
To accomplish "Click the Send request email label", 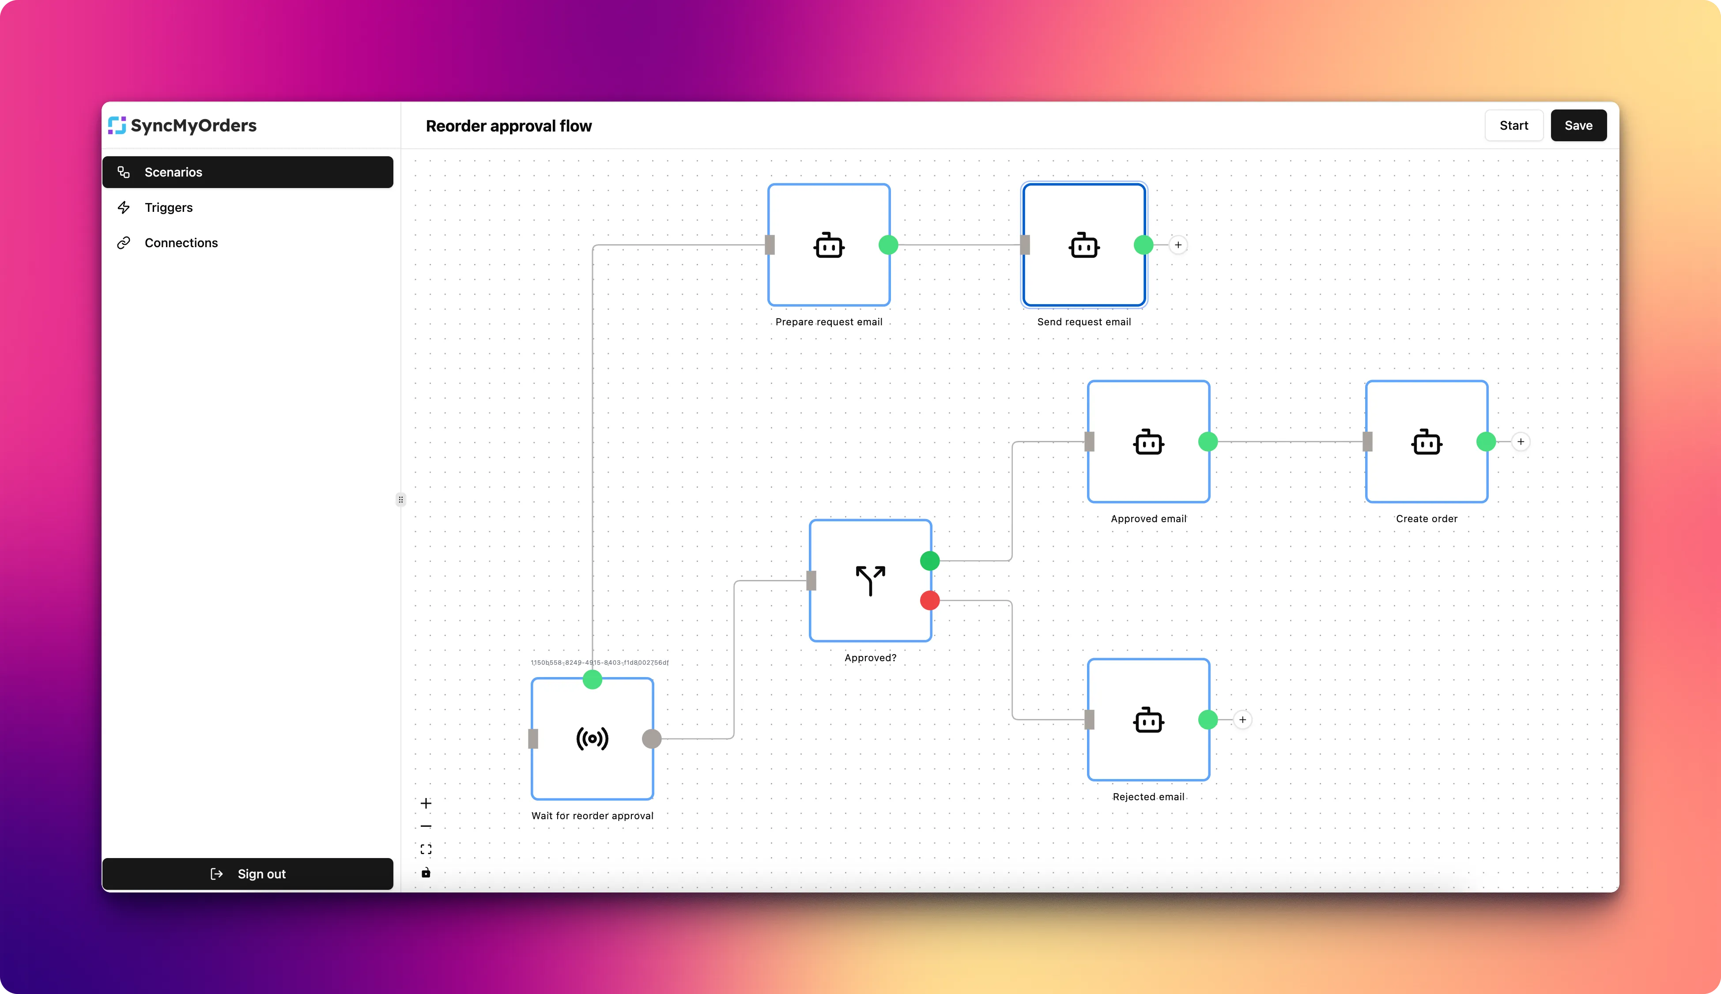I will click(x=1084, y=321).
